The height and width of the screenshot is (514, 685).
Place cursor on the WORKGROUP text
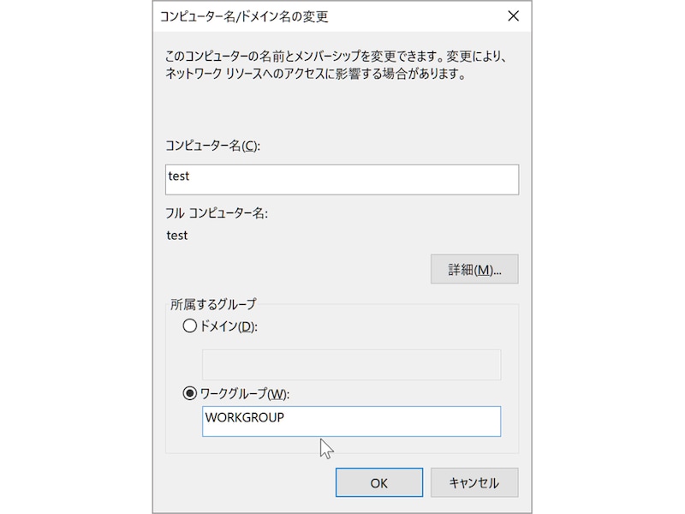(245, 418)
